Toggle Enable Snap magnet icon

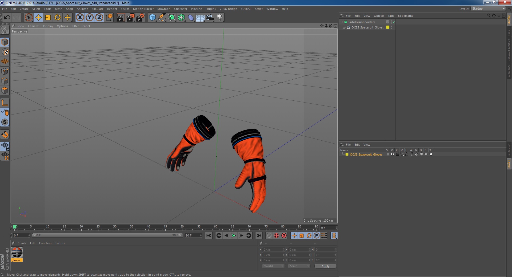[5, 134]
